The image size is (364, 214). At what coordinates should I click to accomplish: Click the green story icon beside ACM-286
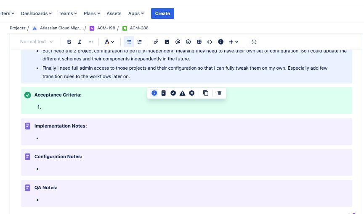(125, 28)
